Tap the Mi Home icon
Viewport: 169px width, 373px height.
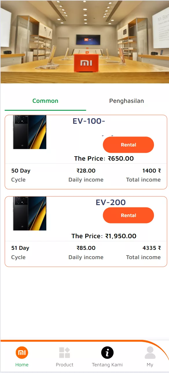(x=22, y=353)
